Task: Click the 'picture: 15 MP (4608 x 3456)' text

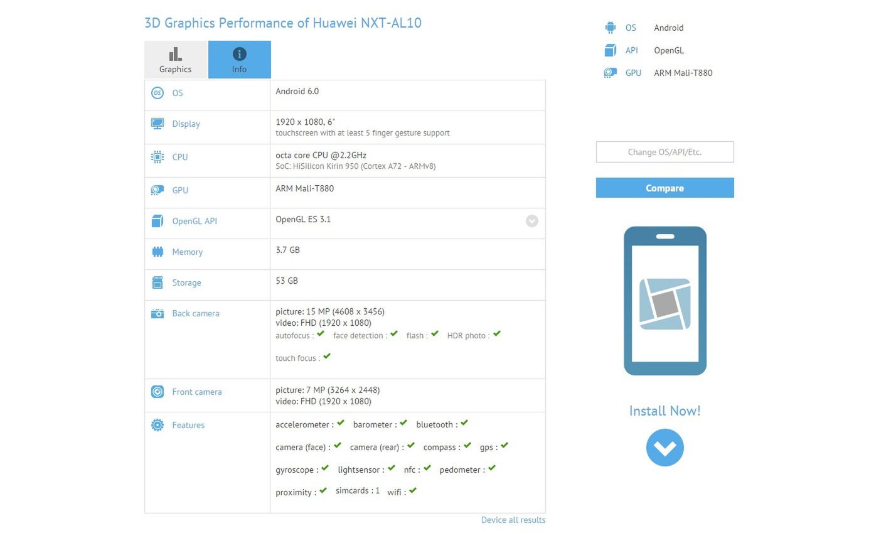Action: tap(330, 311)
